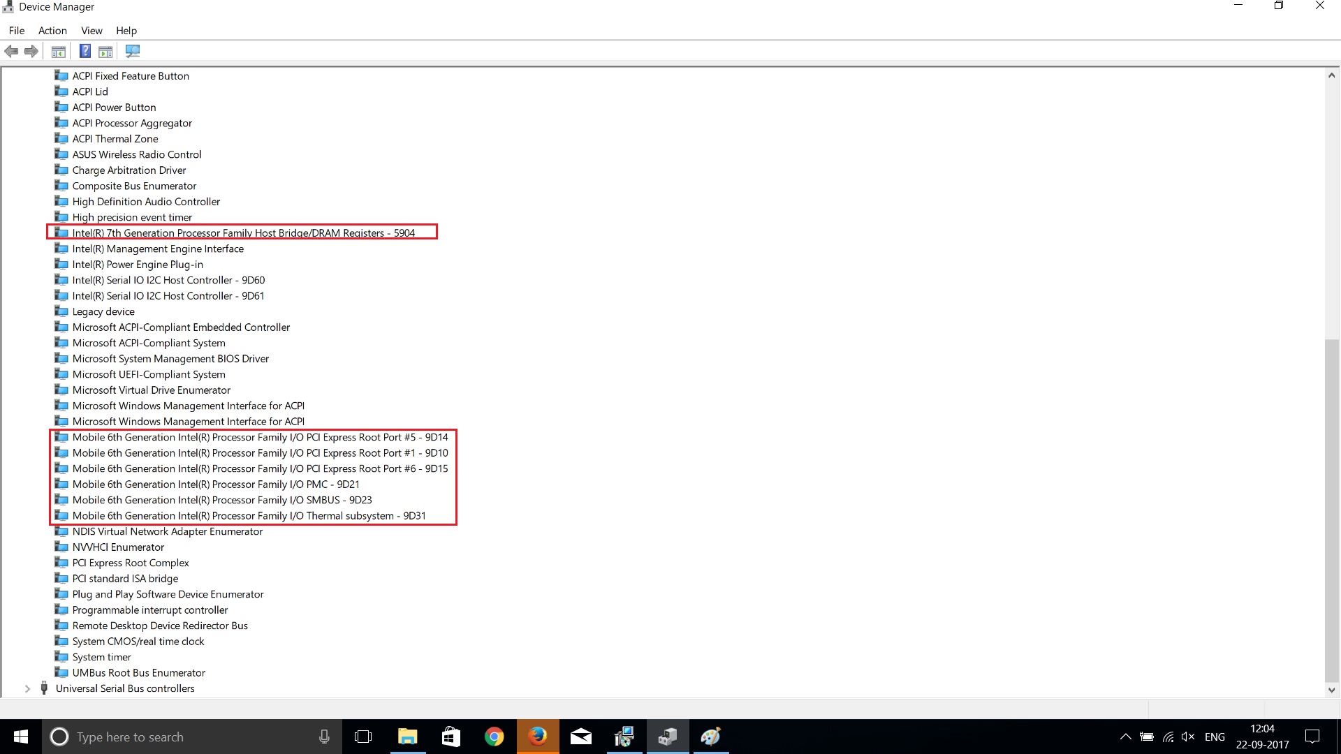Expand Universal Serial Bus controllers node
The image size is (1341, 754).
coord(27,688)
